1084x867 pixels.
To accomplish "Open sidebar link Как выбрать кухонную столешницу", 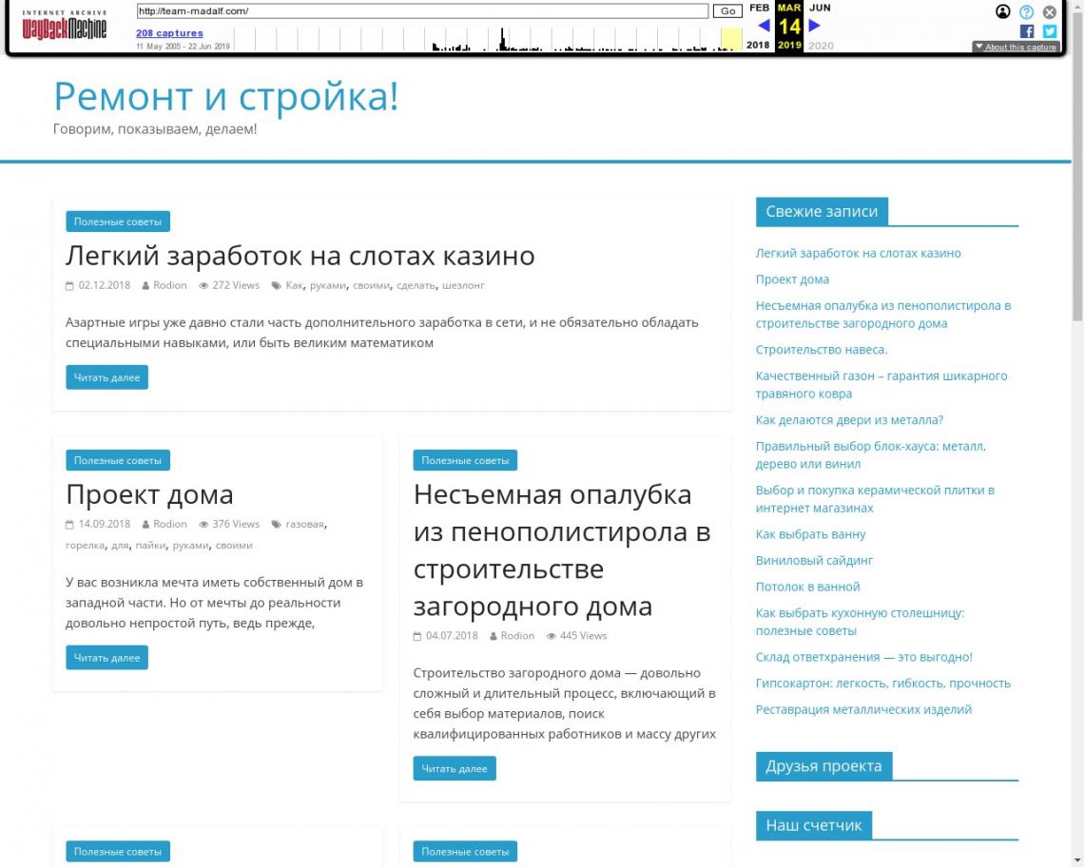I will (860, 622).
